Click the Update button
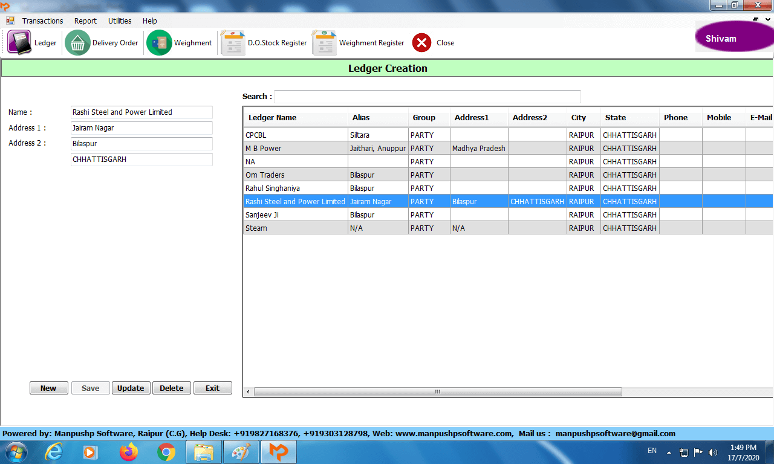This screenshot has height=464, width=774. 131,388
